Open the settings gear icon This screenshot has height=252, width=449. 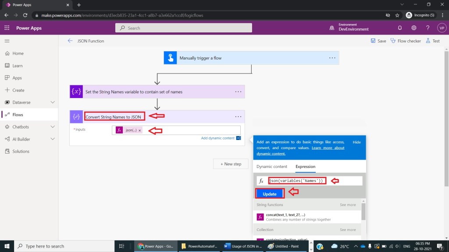tap(413, 28)
